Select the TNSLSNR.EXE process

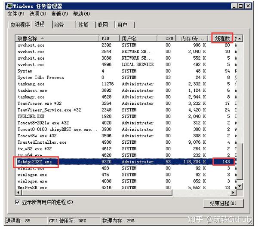tap(126, 116)
